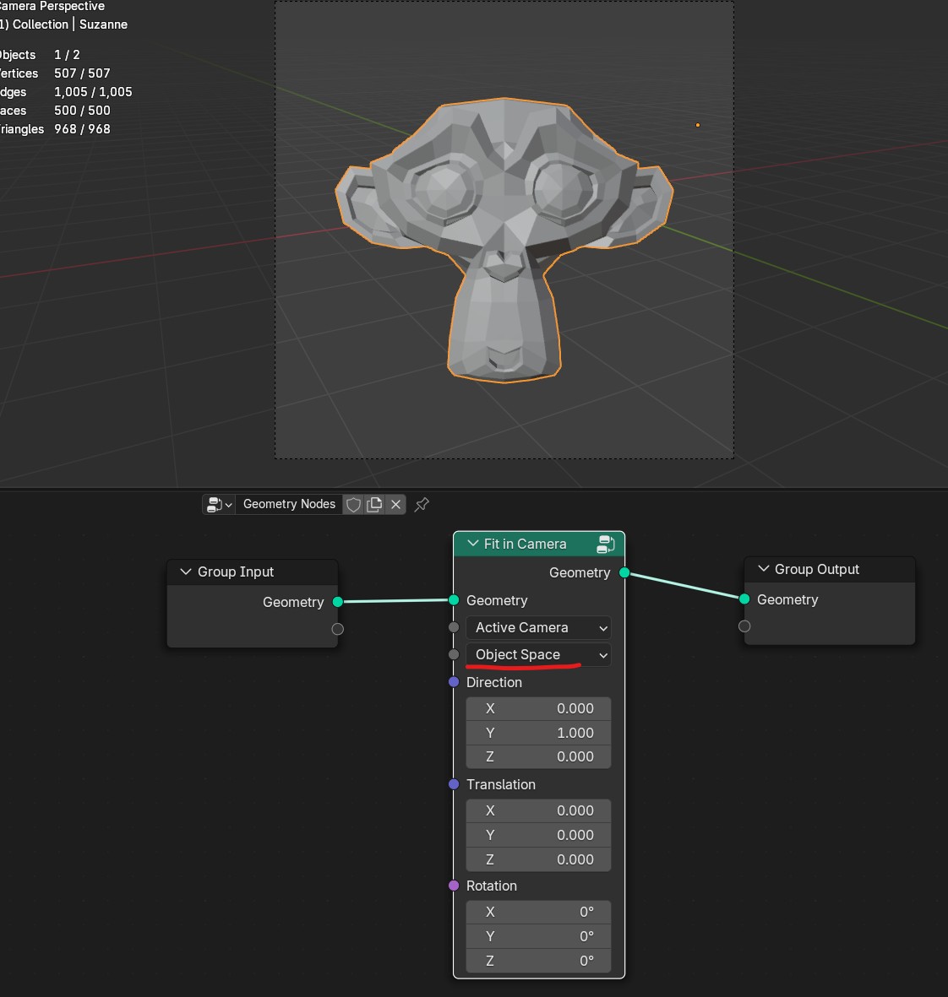Image resolution: width=948 pixels, height=997 pixels.
Task: Collapse the Fit in Camera node
Action: click(472, 544)
